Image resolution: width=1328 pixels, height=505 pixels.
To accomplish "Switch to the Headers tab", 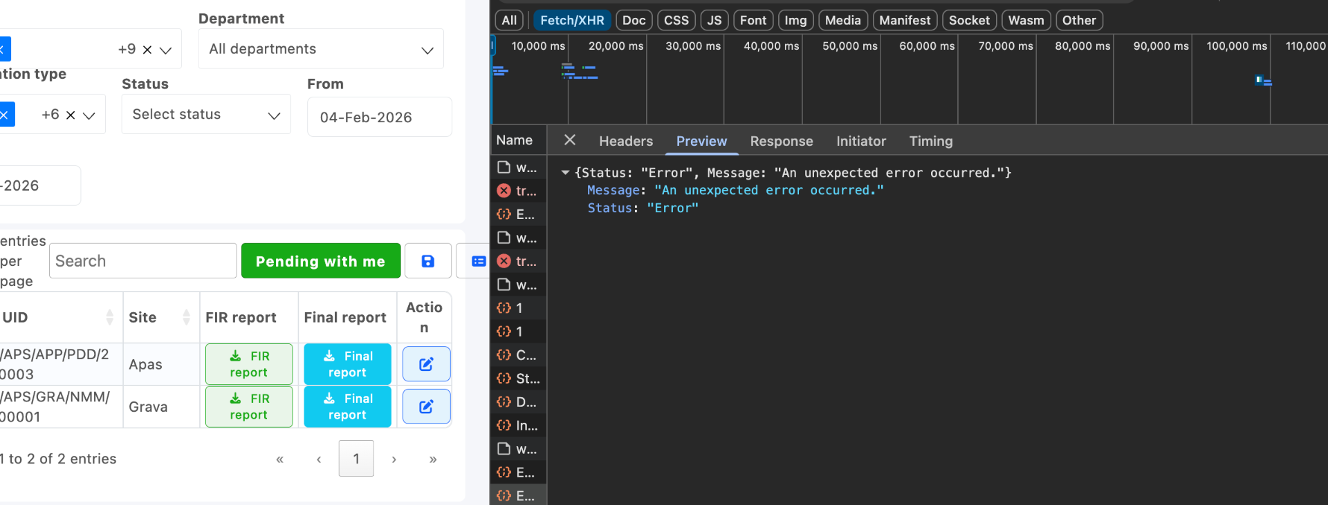I will [x=625, y=141].
